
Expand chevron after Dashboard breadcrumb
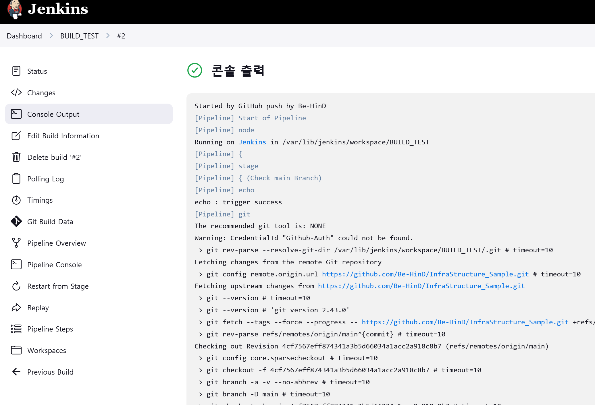51,36
